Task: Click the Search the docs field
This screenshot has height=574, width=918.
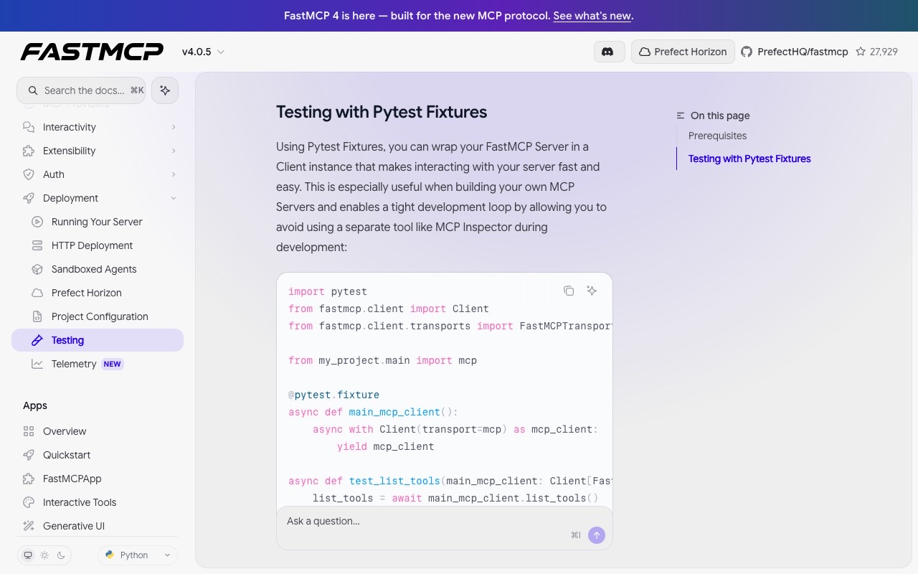Action: [81, 90]
